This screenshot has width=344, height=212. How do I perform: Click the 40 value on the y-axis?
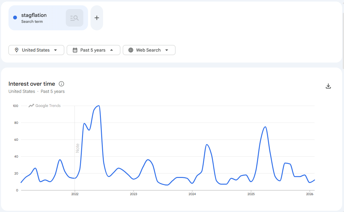tap(16, 157)
